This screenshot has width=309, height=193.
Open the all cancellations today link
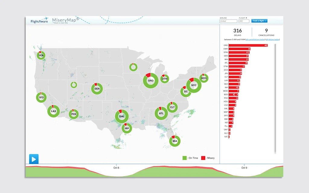coord(256,40)
